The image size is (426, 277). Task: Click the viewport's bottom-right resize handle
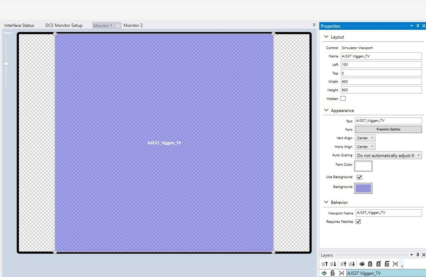(x=273, y=252)
